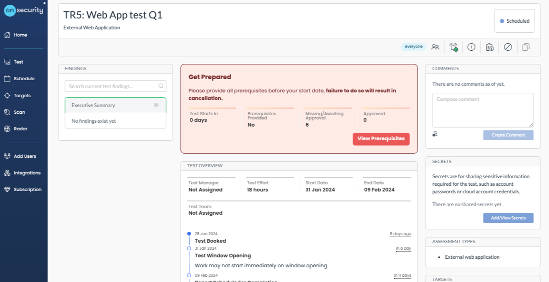Screen dimensions: 549x282
Task: Collapse the sidebar with the arrow
Action: click(x=44, y=3)
